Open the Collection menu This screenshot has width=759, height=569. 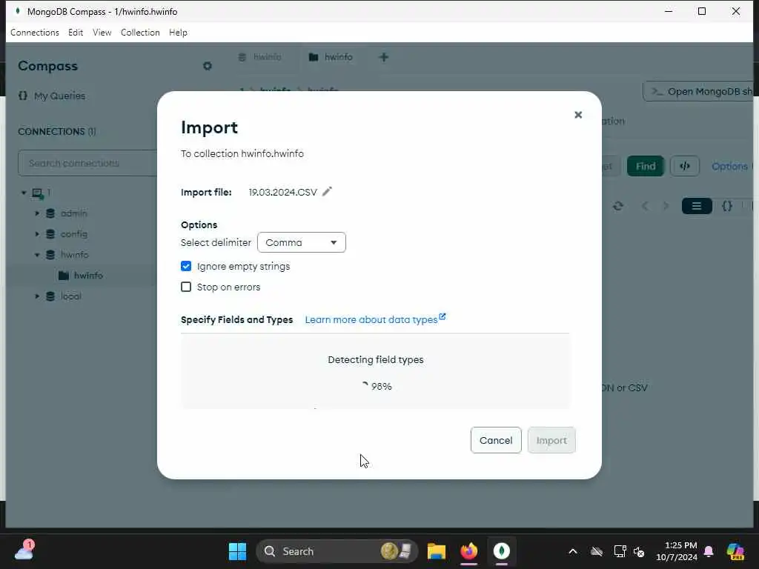pyautogui.click(x=140, y=33)
